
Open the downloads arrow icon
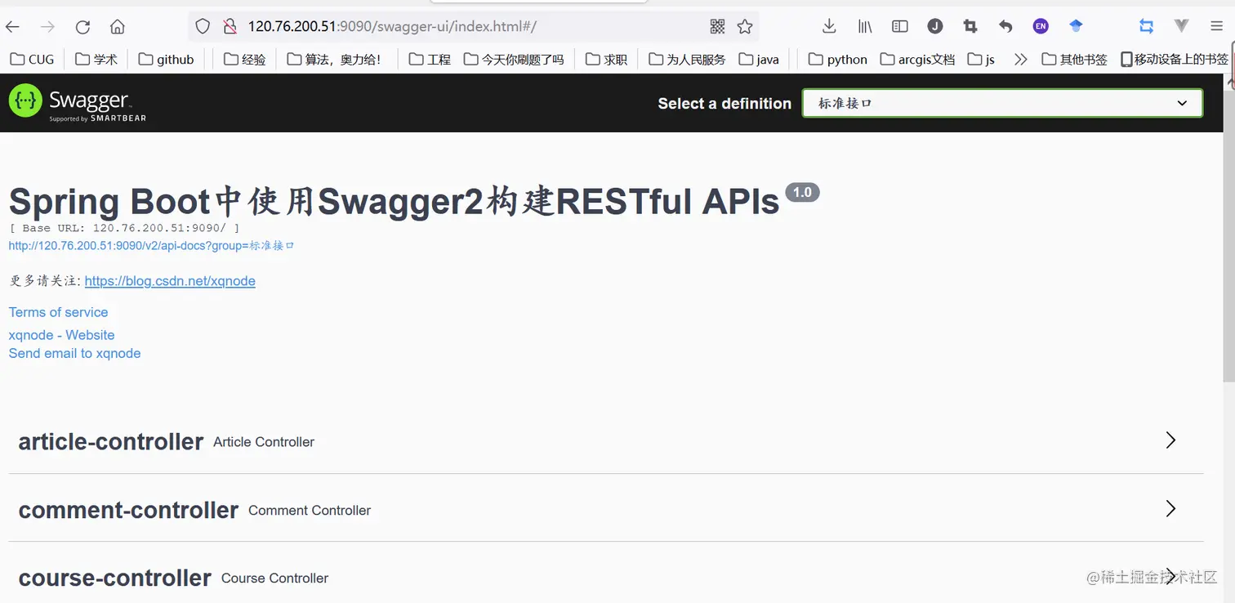[829, 26]
